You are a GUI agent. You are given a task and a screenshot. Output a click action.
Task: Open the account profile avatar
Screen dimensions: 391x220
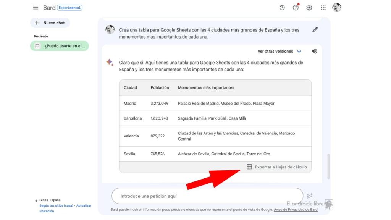[x=337, y=8]
